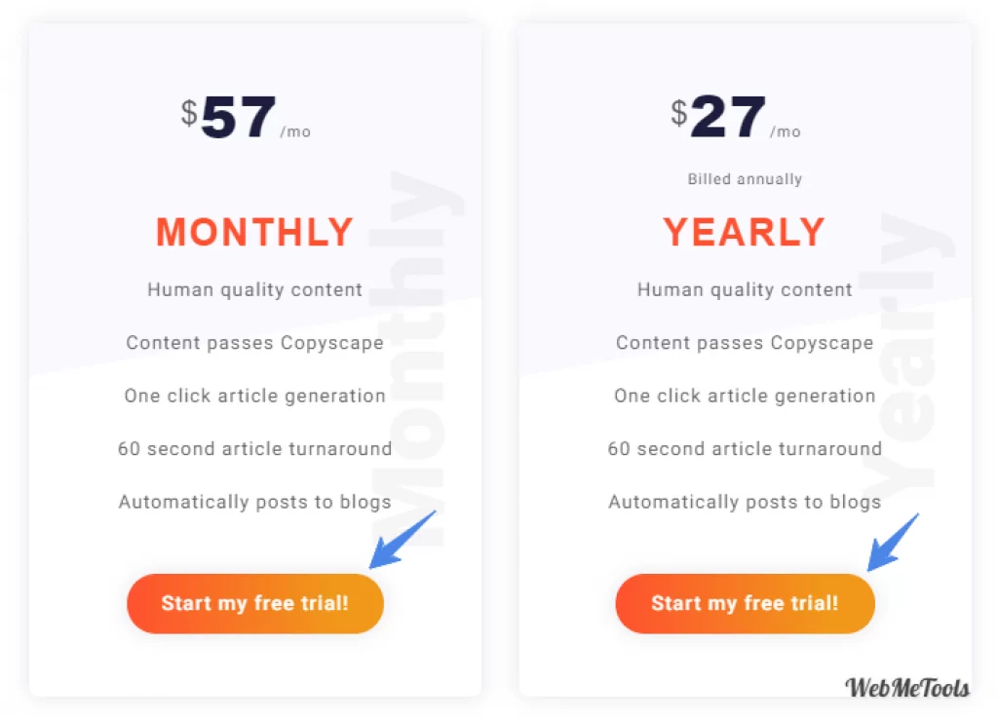Click Human quality content in Monthly plan
Image resolution: width=998 pixels, height=719 pixels.
pyautogui.click(x=255, y=289)
